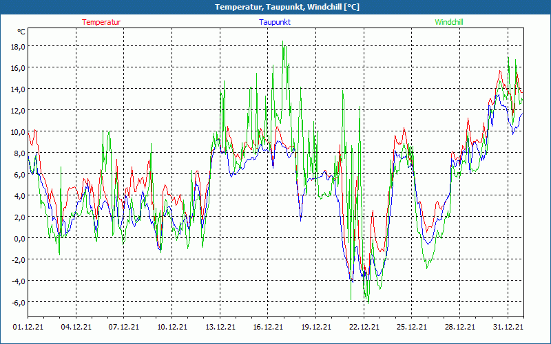The width and height of the screenshot is (551, 344).
Task: Click the 6,0 y-axis value
Action: [x=19, y=175]
